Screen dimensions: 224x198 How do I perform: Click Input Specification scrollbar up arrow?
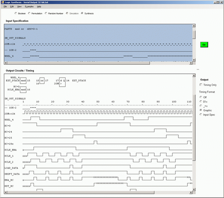(x=194, y=26)
